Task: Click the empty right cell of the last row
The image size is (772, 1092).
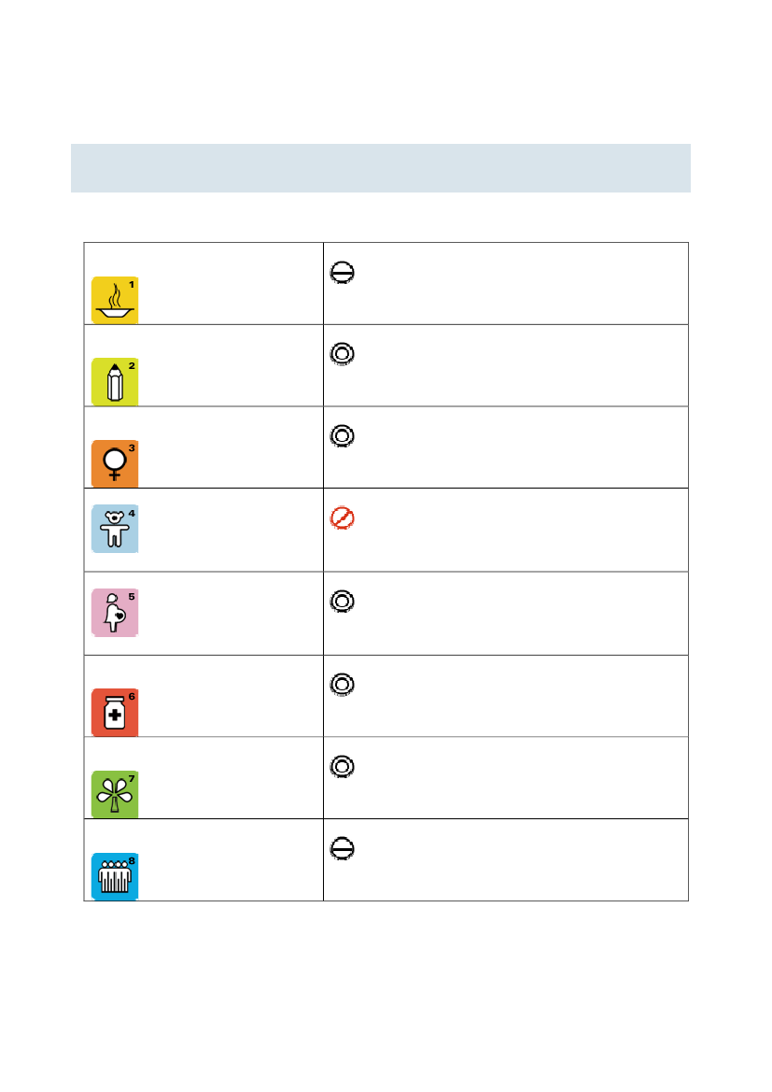Action: click(x=506, y=860)
